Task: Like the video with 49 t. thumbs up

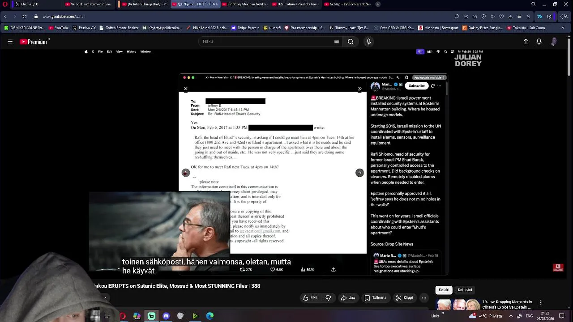Action: tap(310, 298)
